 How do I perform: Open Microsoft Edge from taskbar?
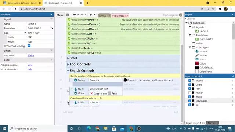[x=89, y=129]
